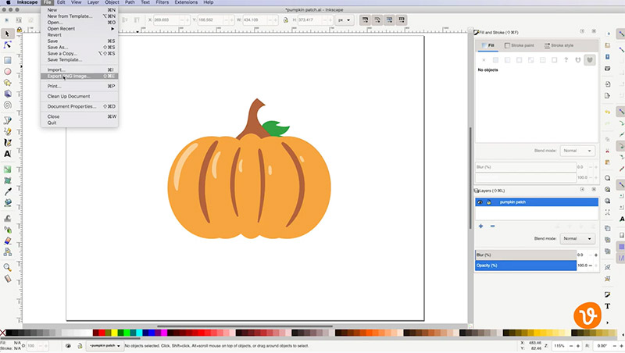Viewport: 625px width, 353px height.
Task: Select the 3D Box tool
Action: 7,94
